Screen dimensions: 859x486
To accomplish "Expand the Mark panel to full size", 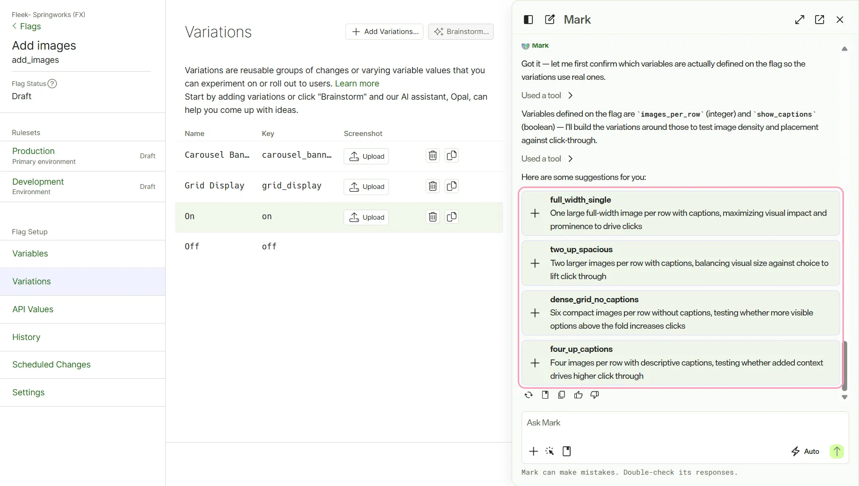I will pyautogui.click(x=800, y=19).
